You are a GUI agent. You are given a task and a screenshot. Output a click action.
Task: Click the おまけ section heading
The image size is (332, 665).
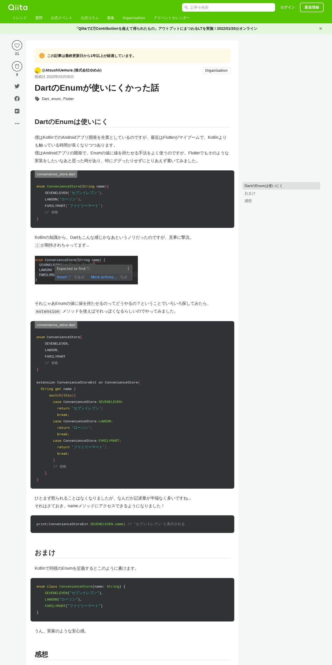coord(45,553)
